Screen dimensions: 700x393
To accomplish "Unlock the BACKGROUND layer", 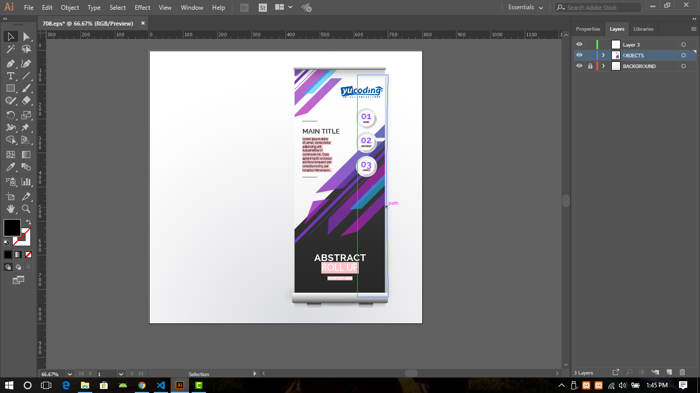I will 590,66.
